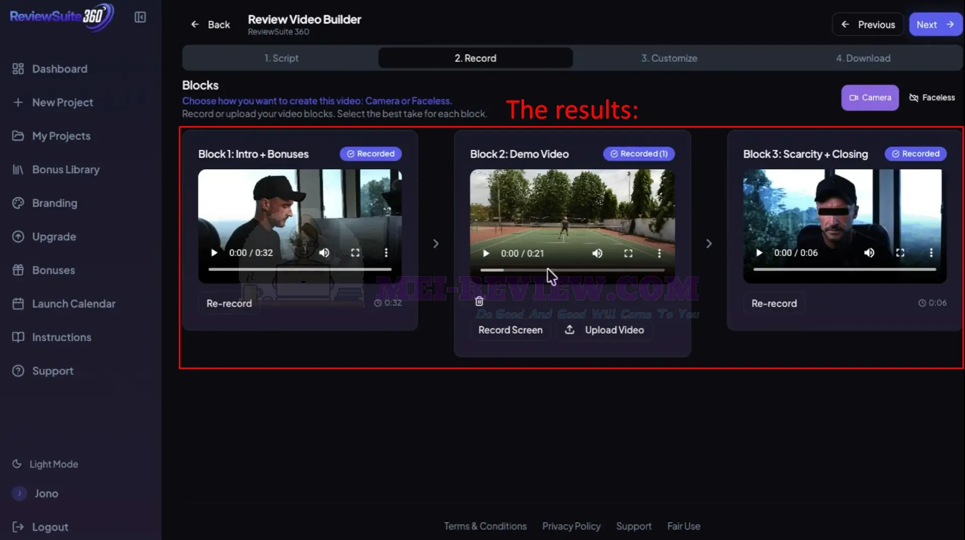Select Faceless recording mode

point(932,97)
